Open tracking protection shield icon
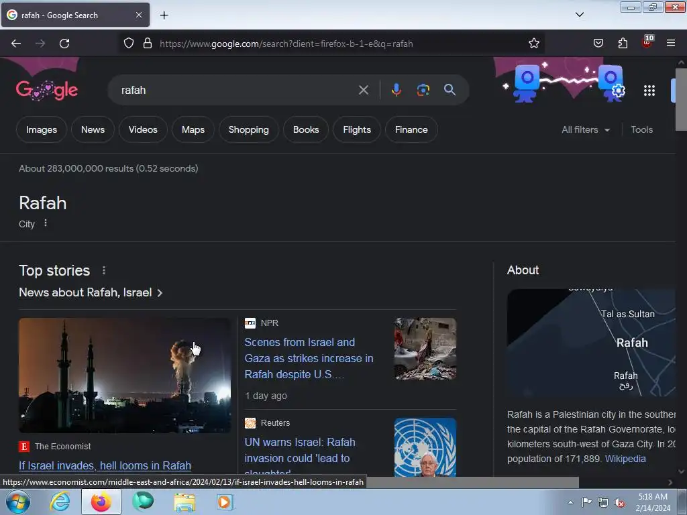Image resolution: width=687 pixels, height=515 pixels. tap(128, 44)
